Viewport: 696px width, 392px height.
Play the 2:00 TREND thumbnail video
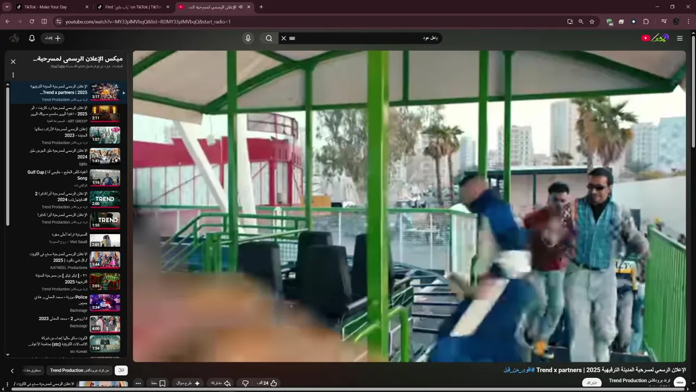[105, 199]
